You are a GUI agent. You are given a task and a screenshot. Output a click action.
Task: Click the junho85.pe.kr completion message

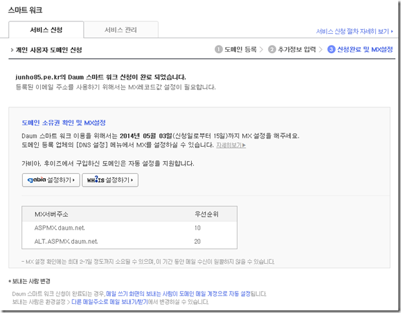pyautogui.click(x=101, y=77)
